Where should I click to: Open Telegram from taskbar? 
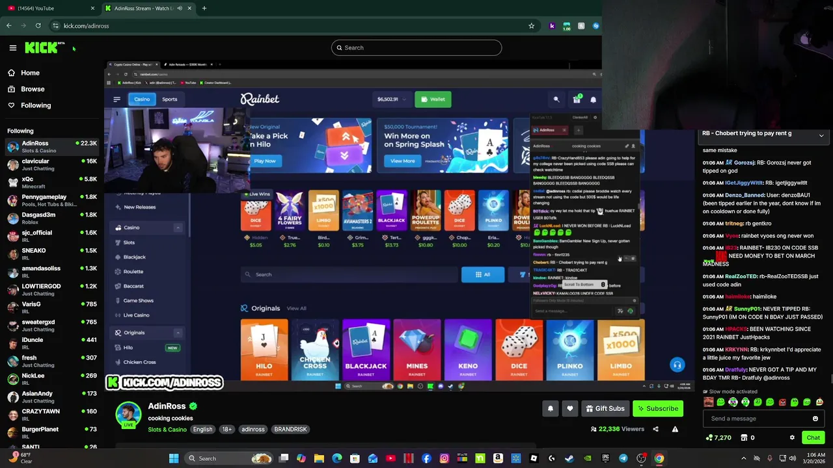(x=623, y=458)
